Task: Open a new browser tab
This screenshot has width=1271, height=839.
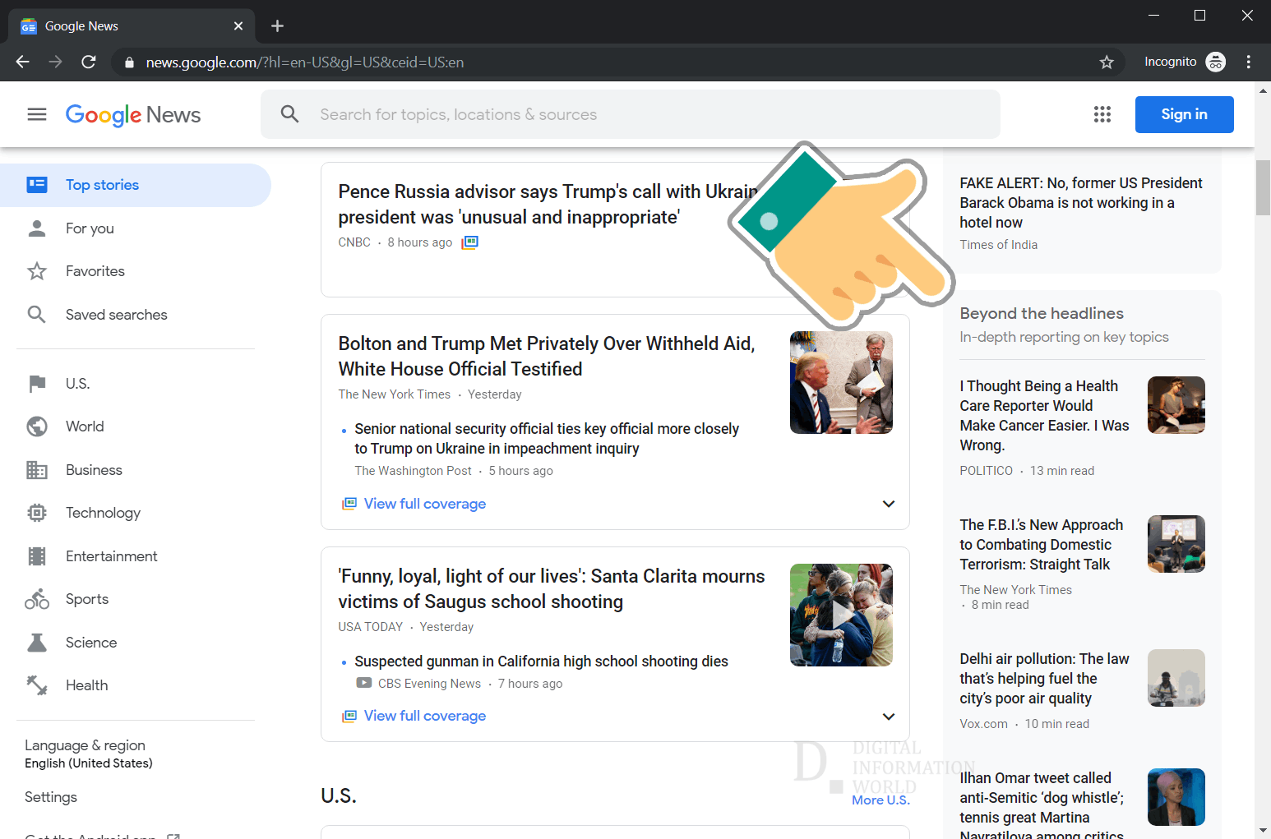Action: [277, 26]
